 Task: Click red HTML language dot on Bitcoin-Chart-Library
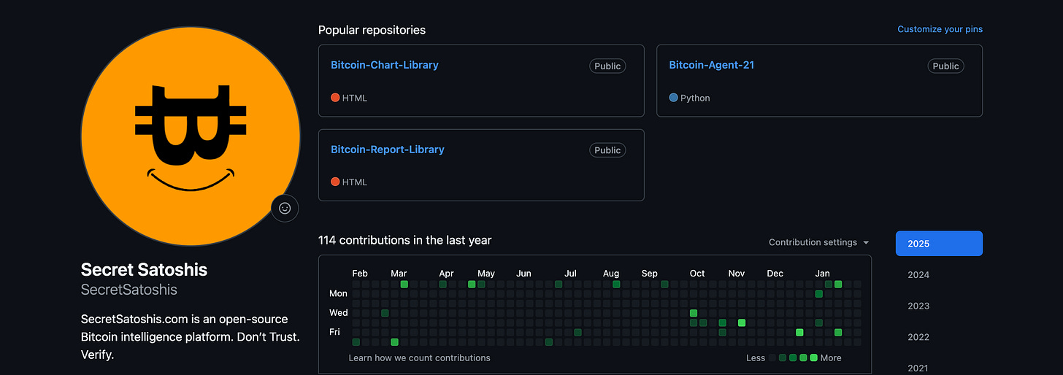[335, 98]
